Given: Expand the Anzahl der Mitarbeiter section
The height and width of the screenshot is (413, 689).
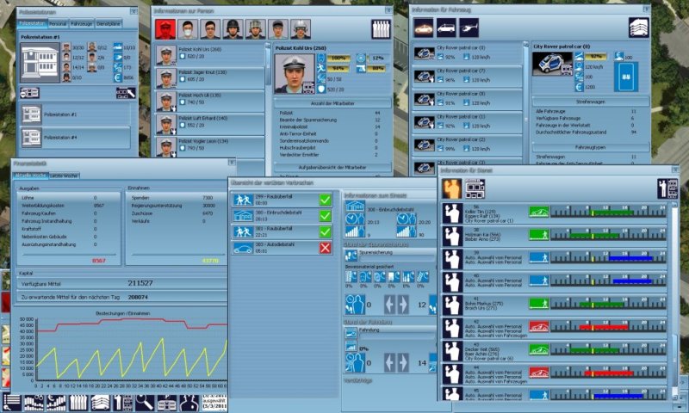Looking at the screenshot, I should tap(332, 102).
